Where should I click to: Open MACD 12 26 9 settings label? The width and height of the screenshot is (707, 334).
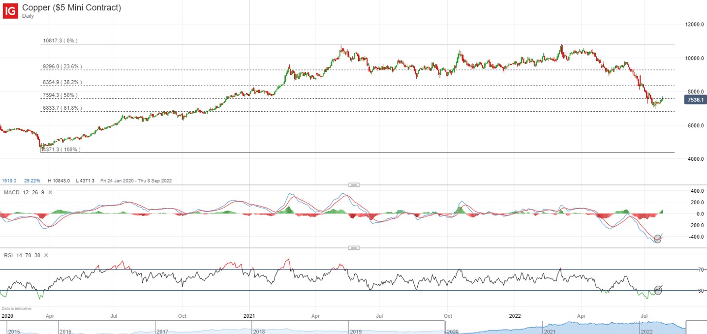pyautogui.click(x=24, y=192)
